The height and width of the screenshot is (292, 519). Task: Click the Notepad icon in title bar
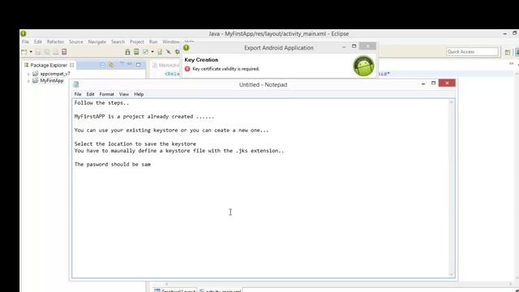[76, 84]
